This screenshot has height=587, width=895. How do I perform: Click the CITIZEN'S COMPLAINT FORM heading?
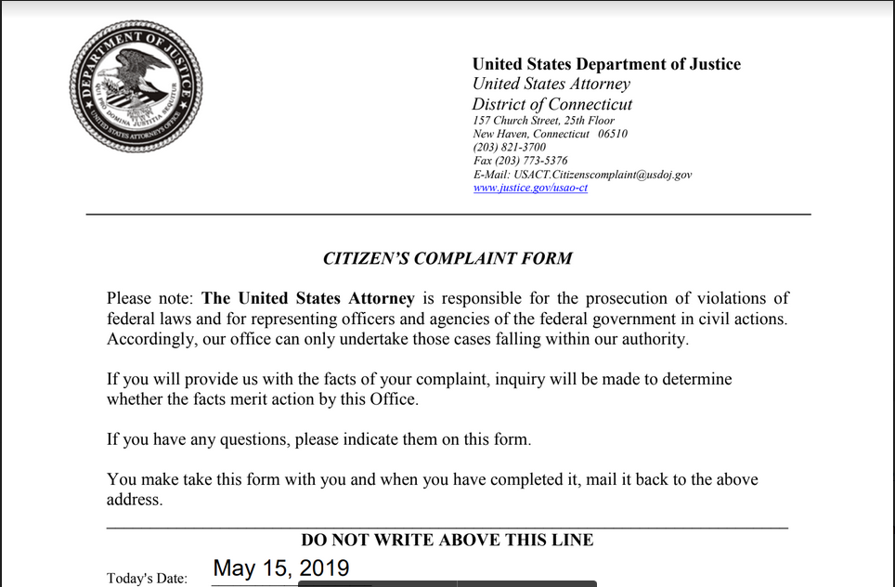447,258
